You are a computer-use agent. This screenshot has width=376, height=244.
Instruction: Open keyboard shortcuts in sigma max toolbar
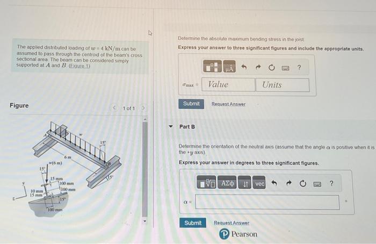tap(285, 68)
